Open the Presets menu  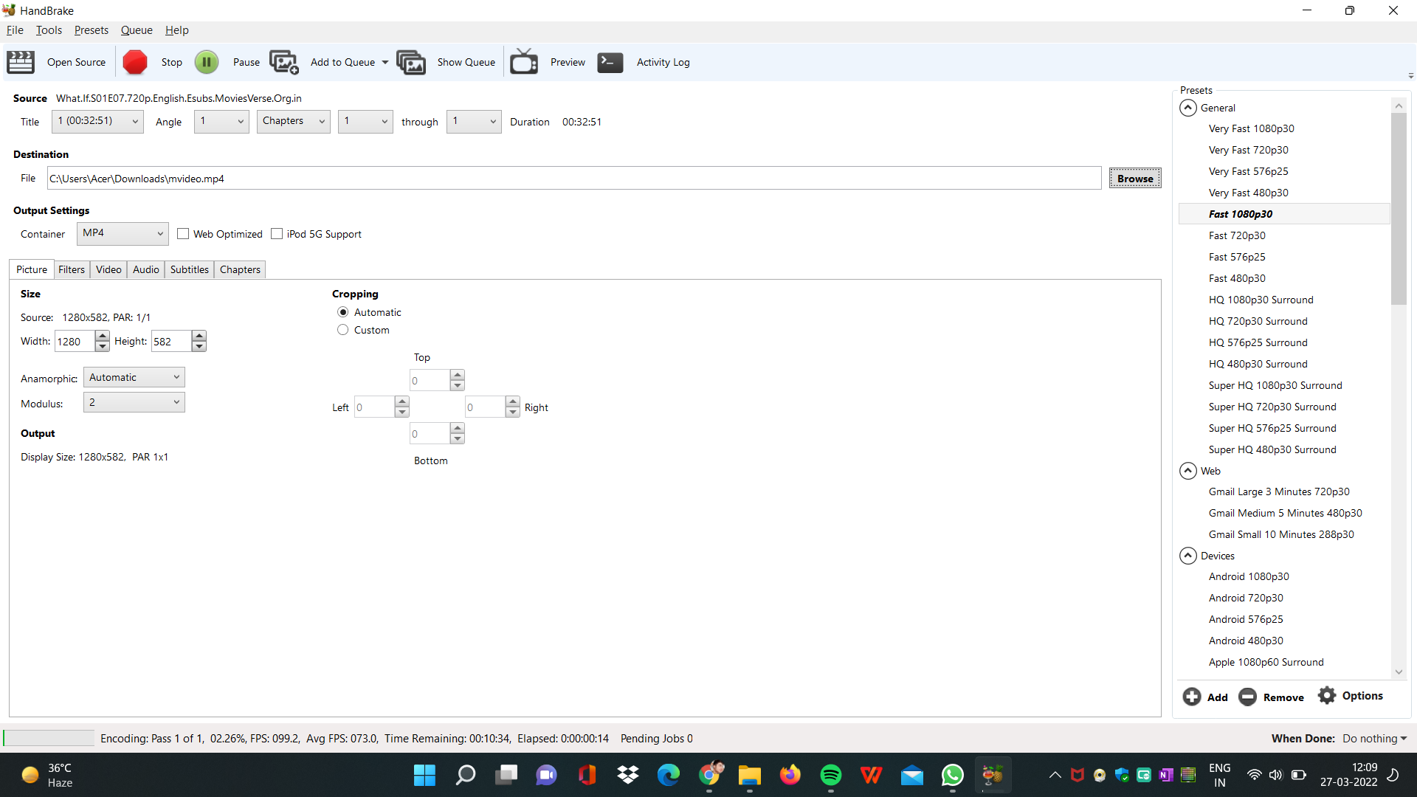tap(91, 30)
